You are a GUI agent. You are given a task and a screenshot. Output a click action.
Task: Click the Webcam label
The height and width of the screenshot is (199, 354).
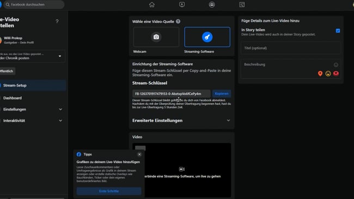(x=139, y=52)
